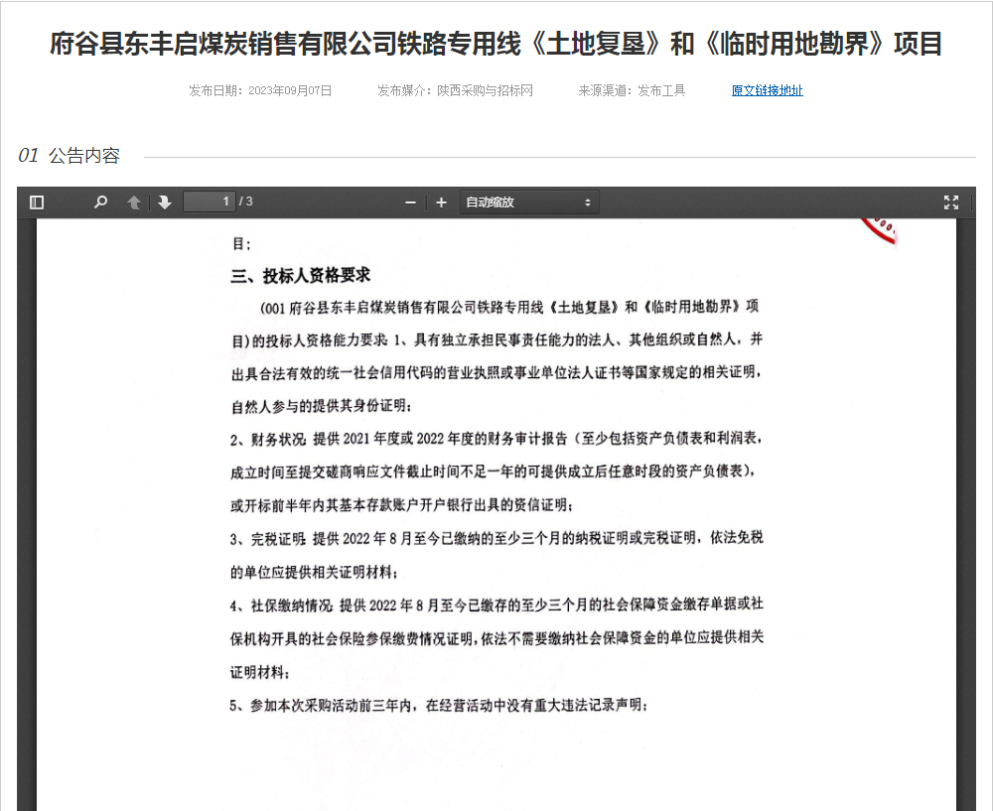Click the line 自然人参与的提供其身份证明
Viewport: 993px width, 811px height.
321,406
